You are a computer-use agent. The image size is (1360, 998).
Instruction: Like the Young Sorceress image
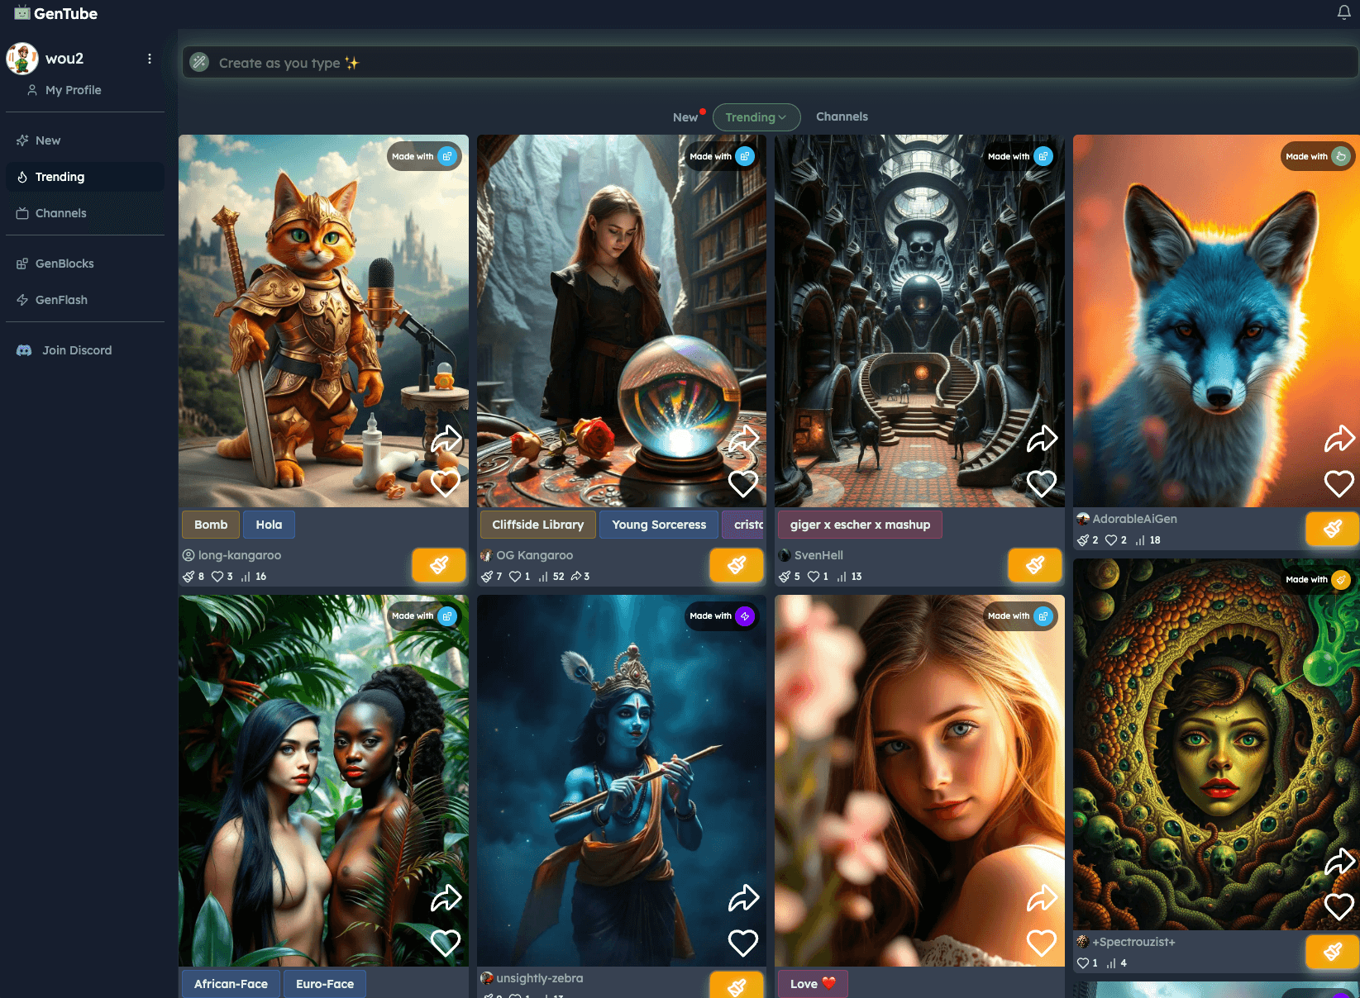pos(743,483)
